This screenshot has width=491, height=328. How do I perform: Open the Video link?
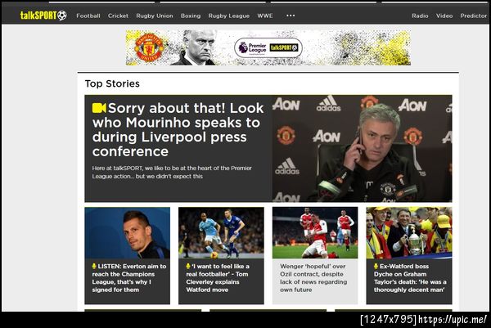tap(444, 16)
